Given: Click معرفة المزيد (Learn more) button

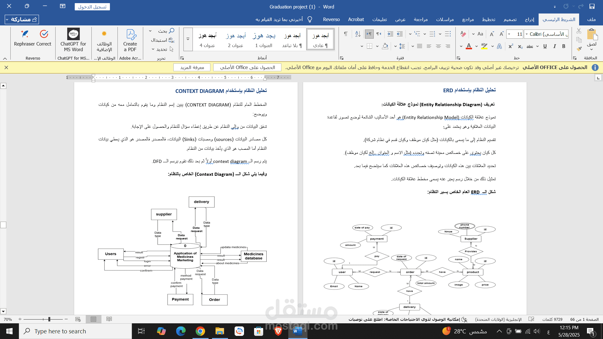Looking at the screenshot, I should point(192,67).
